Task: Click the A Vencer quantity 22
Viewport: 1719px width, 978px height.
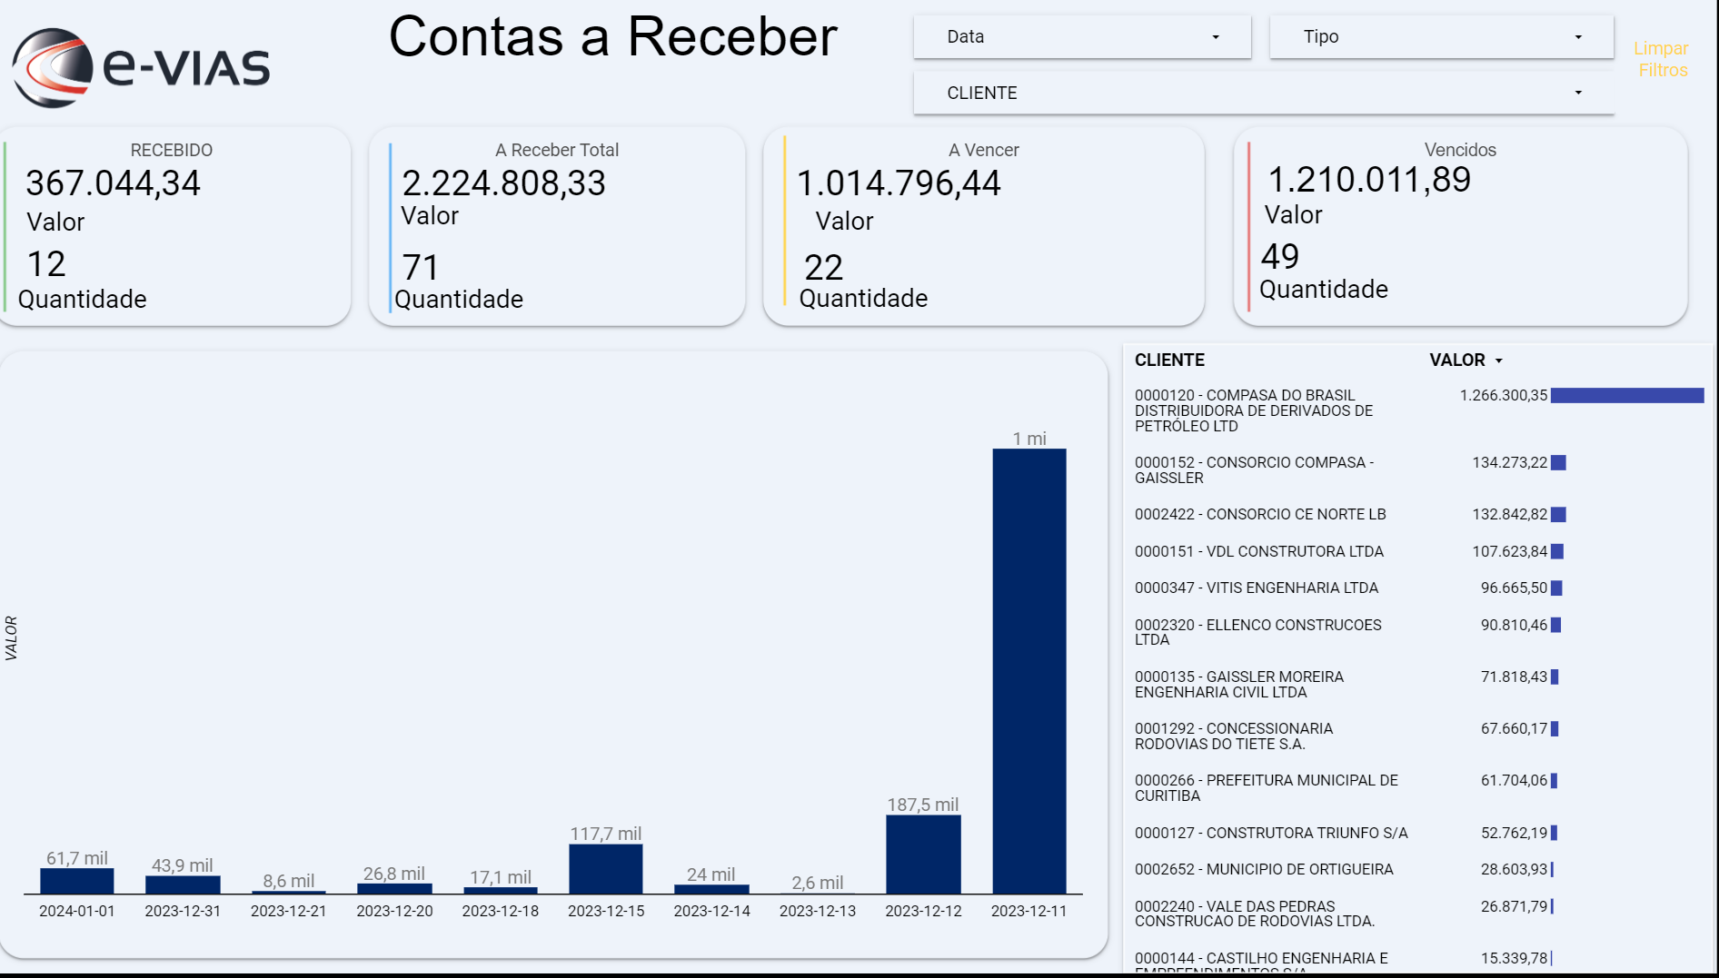Action: click(x=824, y=268)
